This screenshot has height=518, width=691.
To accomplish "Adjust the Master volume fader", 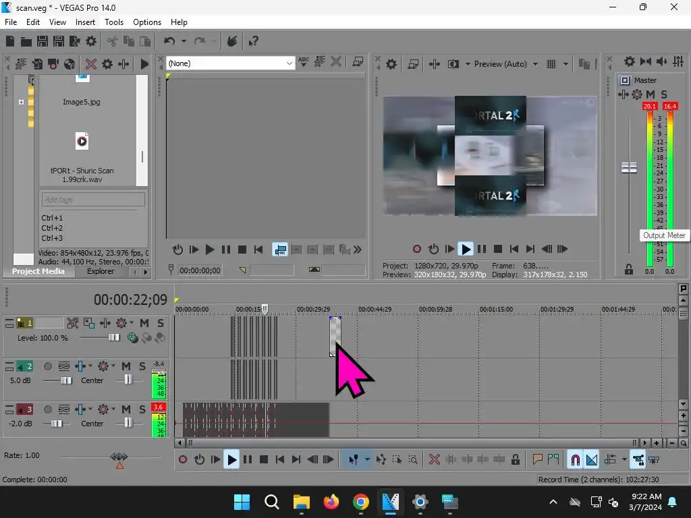I will tap(629, 167).
